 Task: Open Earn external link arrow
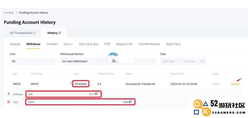(x=72, y=44)
